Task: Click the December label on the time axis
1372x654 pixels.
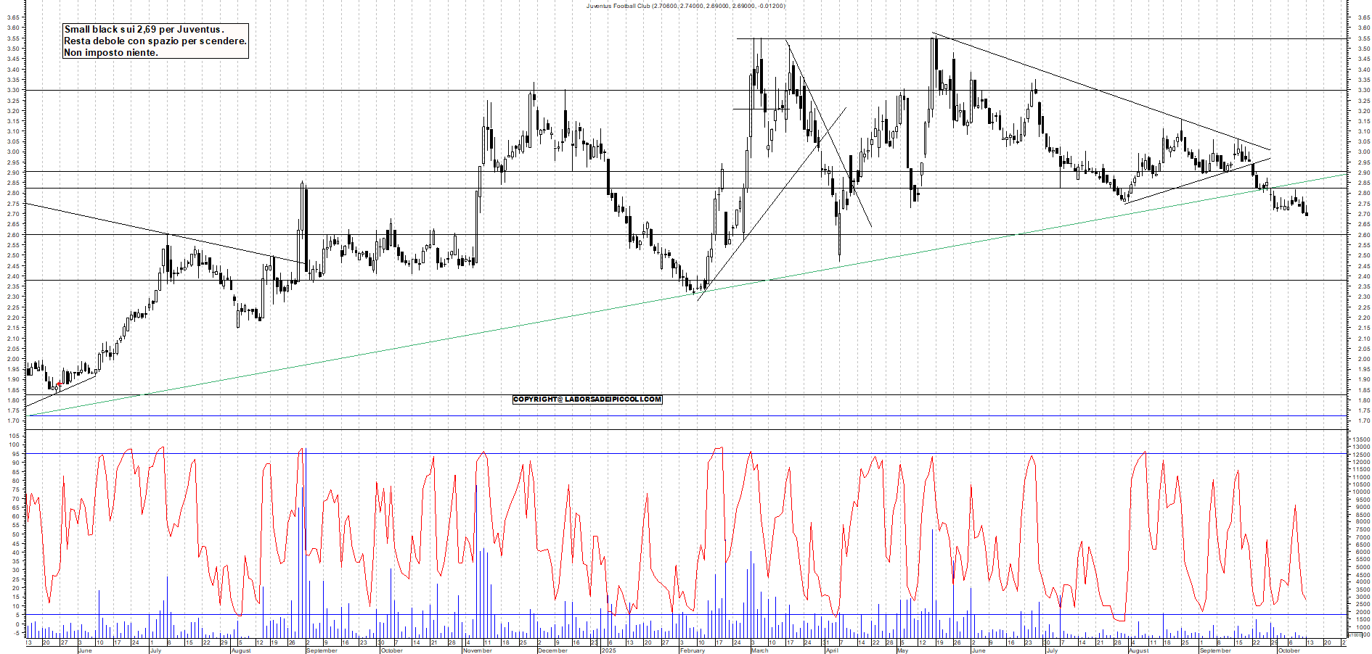Action: [x=552, y=650]
